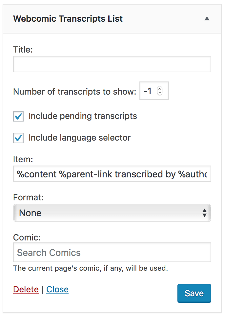
Task: Open the Format dropdown set to None
Action: click(112, 213)
